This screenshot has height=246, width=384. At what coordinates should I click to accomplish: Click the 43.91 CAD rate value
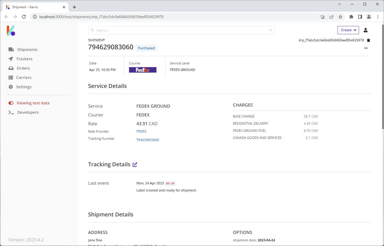coord(147,124)
